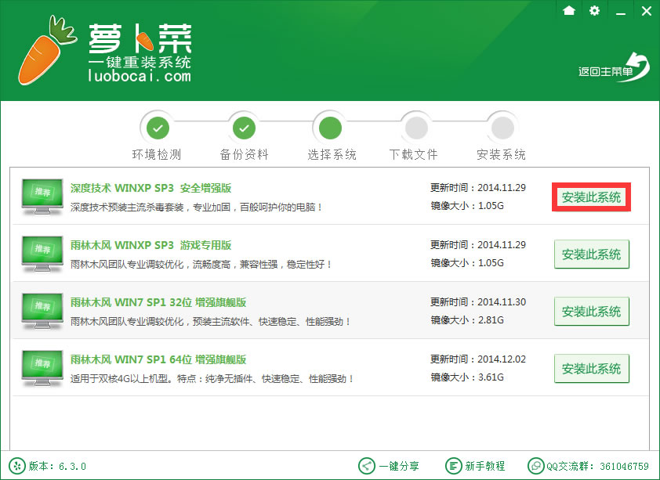This screenshot has height=480, width=660.
Task: Click the 环境检测 completed step checkmark
Action: (x=157, y=126)
